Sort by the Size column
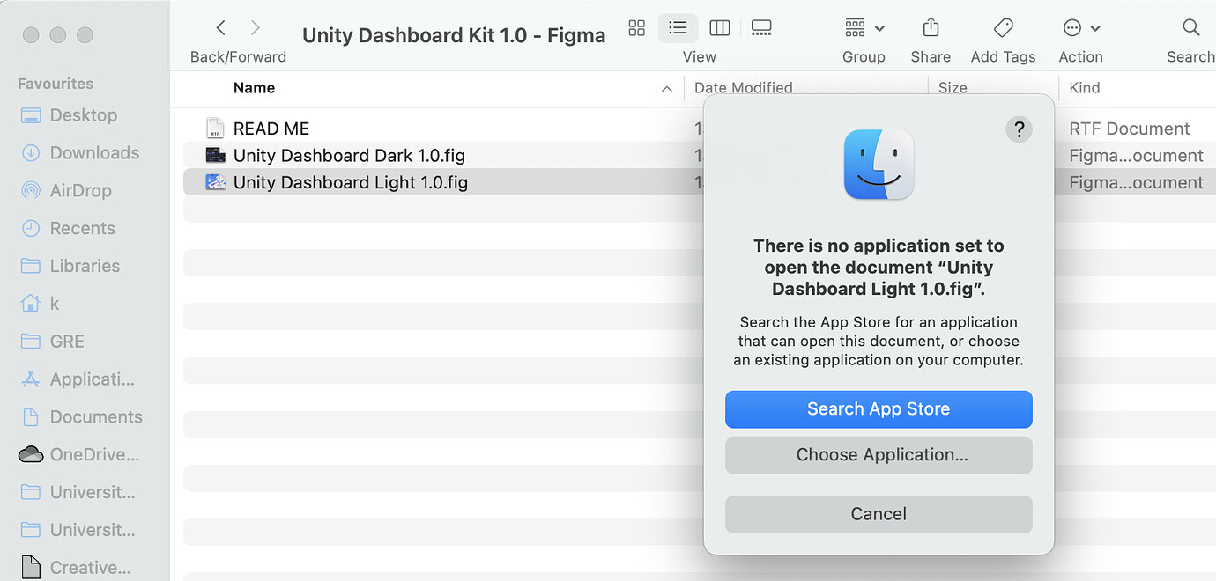Image resolution: width=1216 pixels, height=581 pixels. point(953,88)
